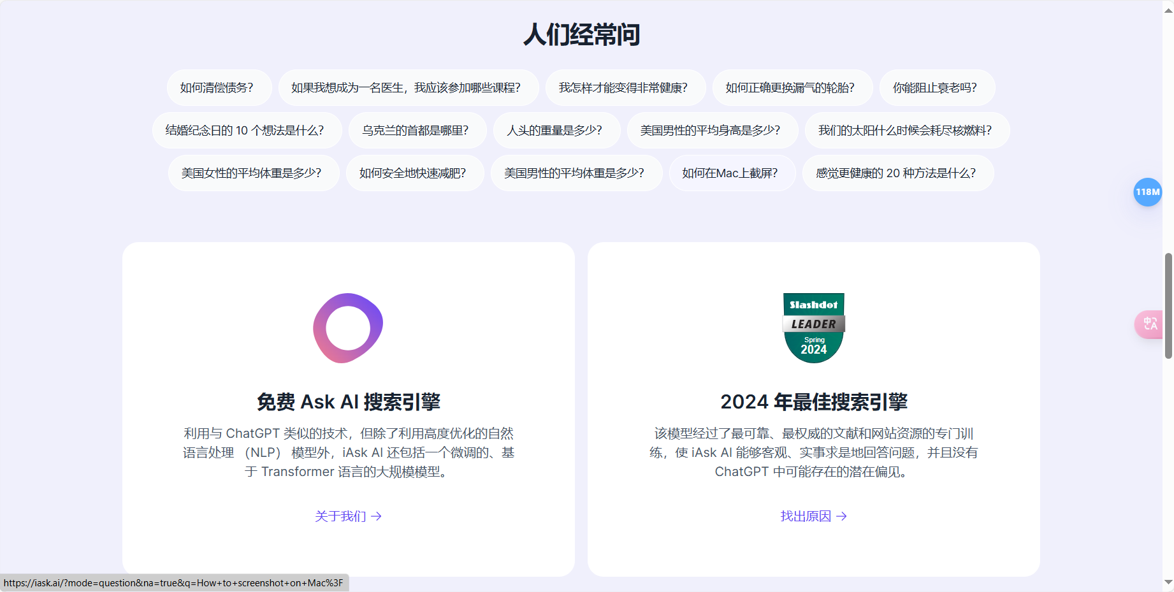
Task: Select 美国女性的平均体重是多少?
Action: click(x=253, y=173)
